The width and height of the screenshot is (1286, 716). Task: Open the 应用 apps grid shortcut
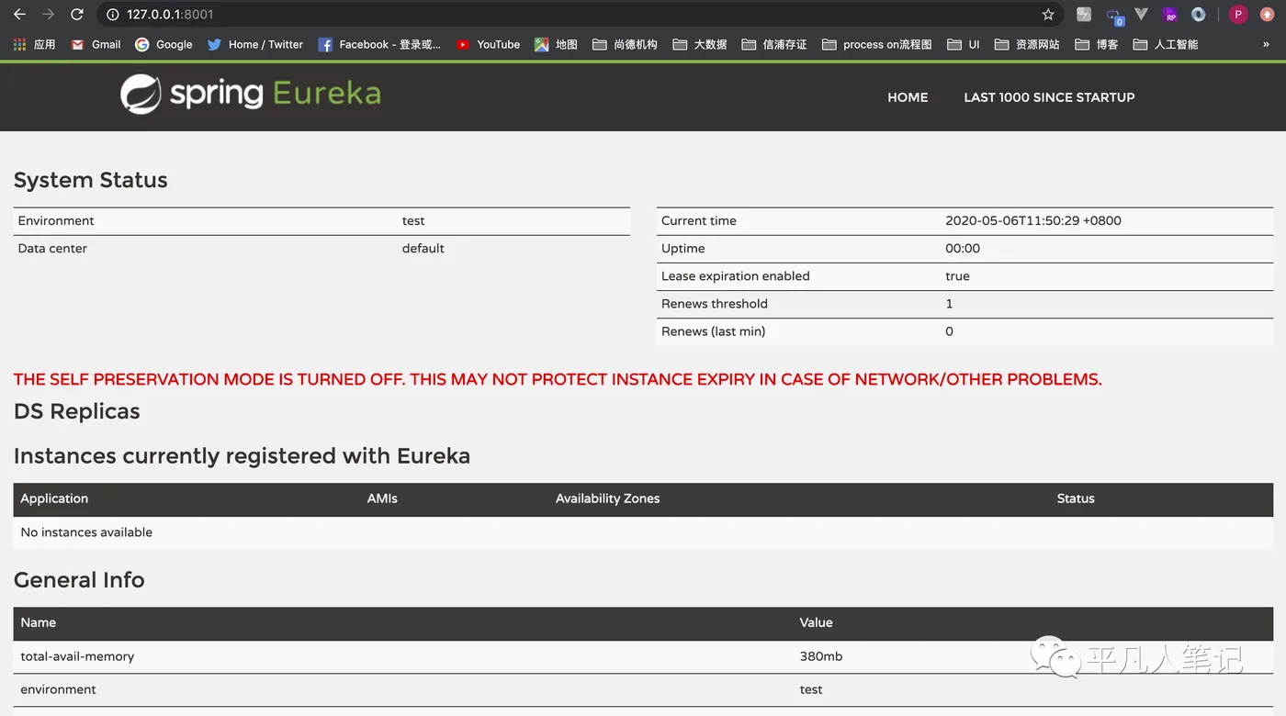tap(34, 44)
